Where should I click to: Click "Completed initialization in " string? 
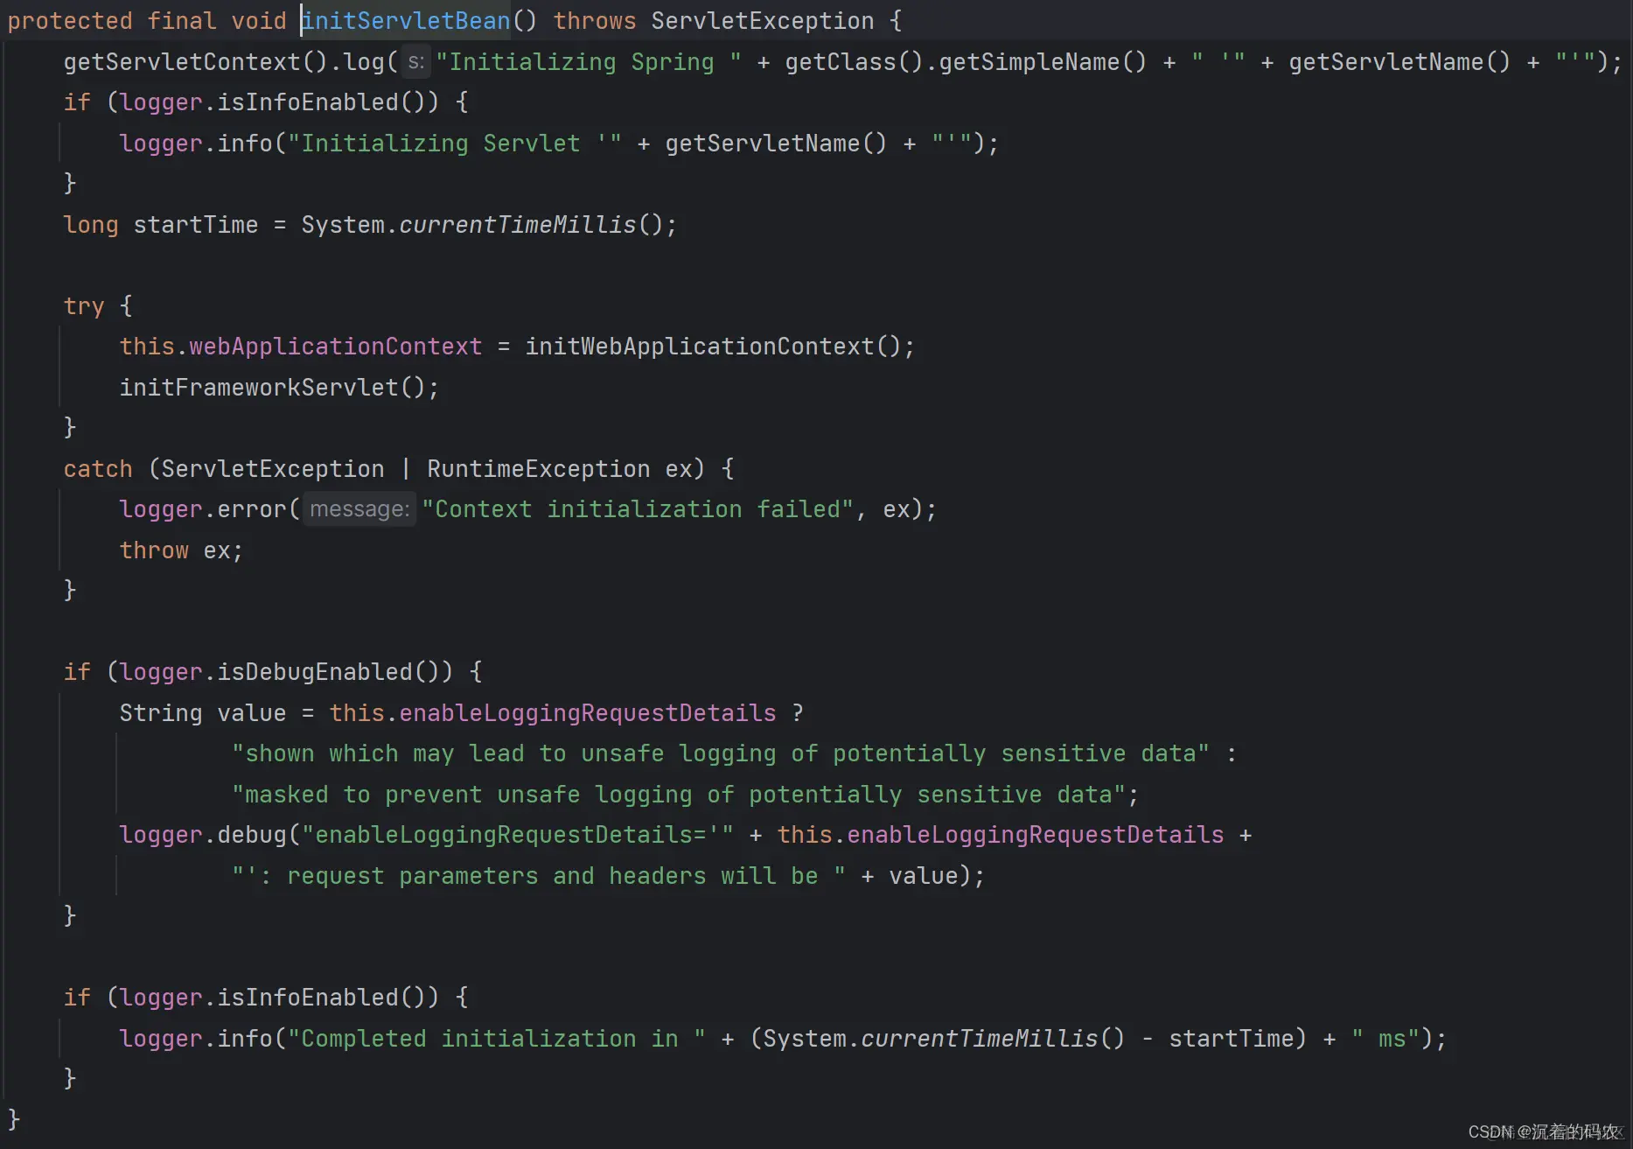point(497,1039)
